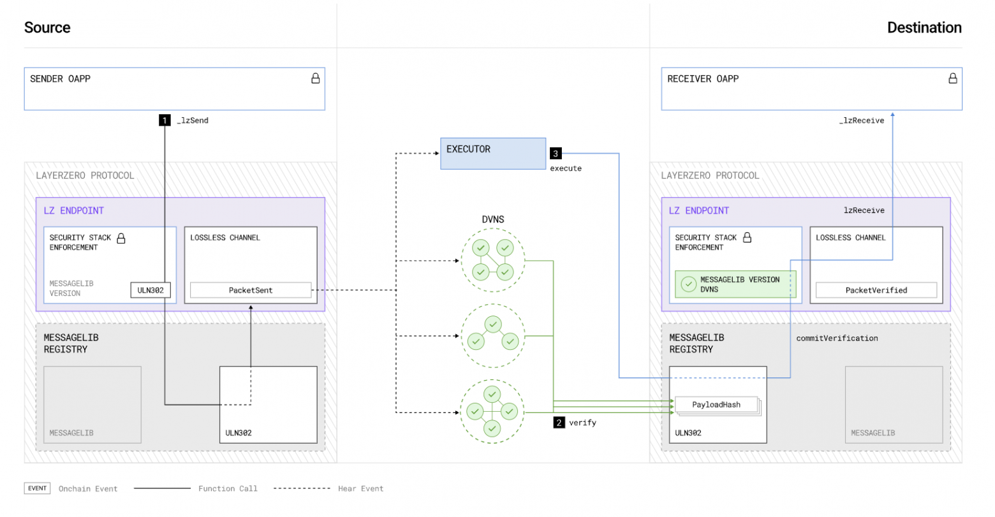Click the Source heading
Viewport: 995px width, 517px height.
point(47,27)
